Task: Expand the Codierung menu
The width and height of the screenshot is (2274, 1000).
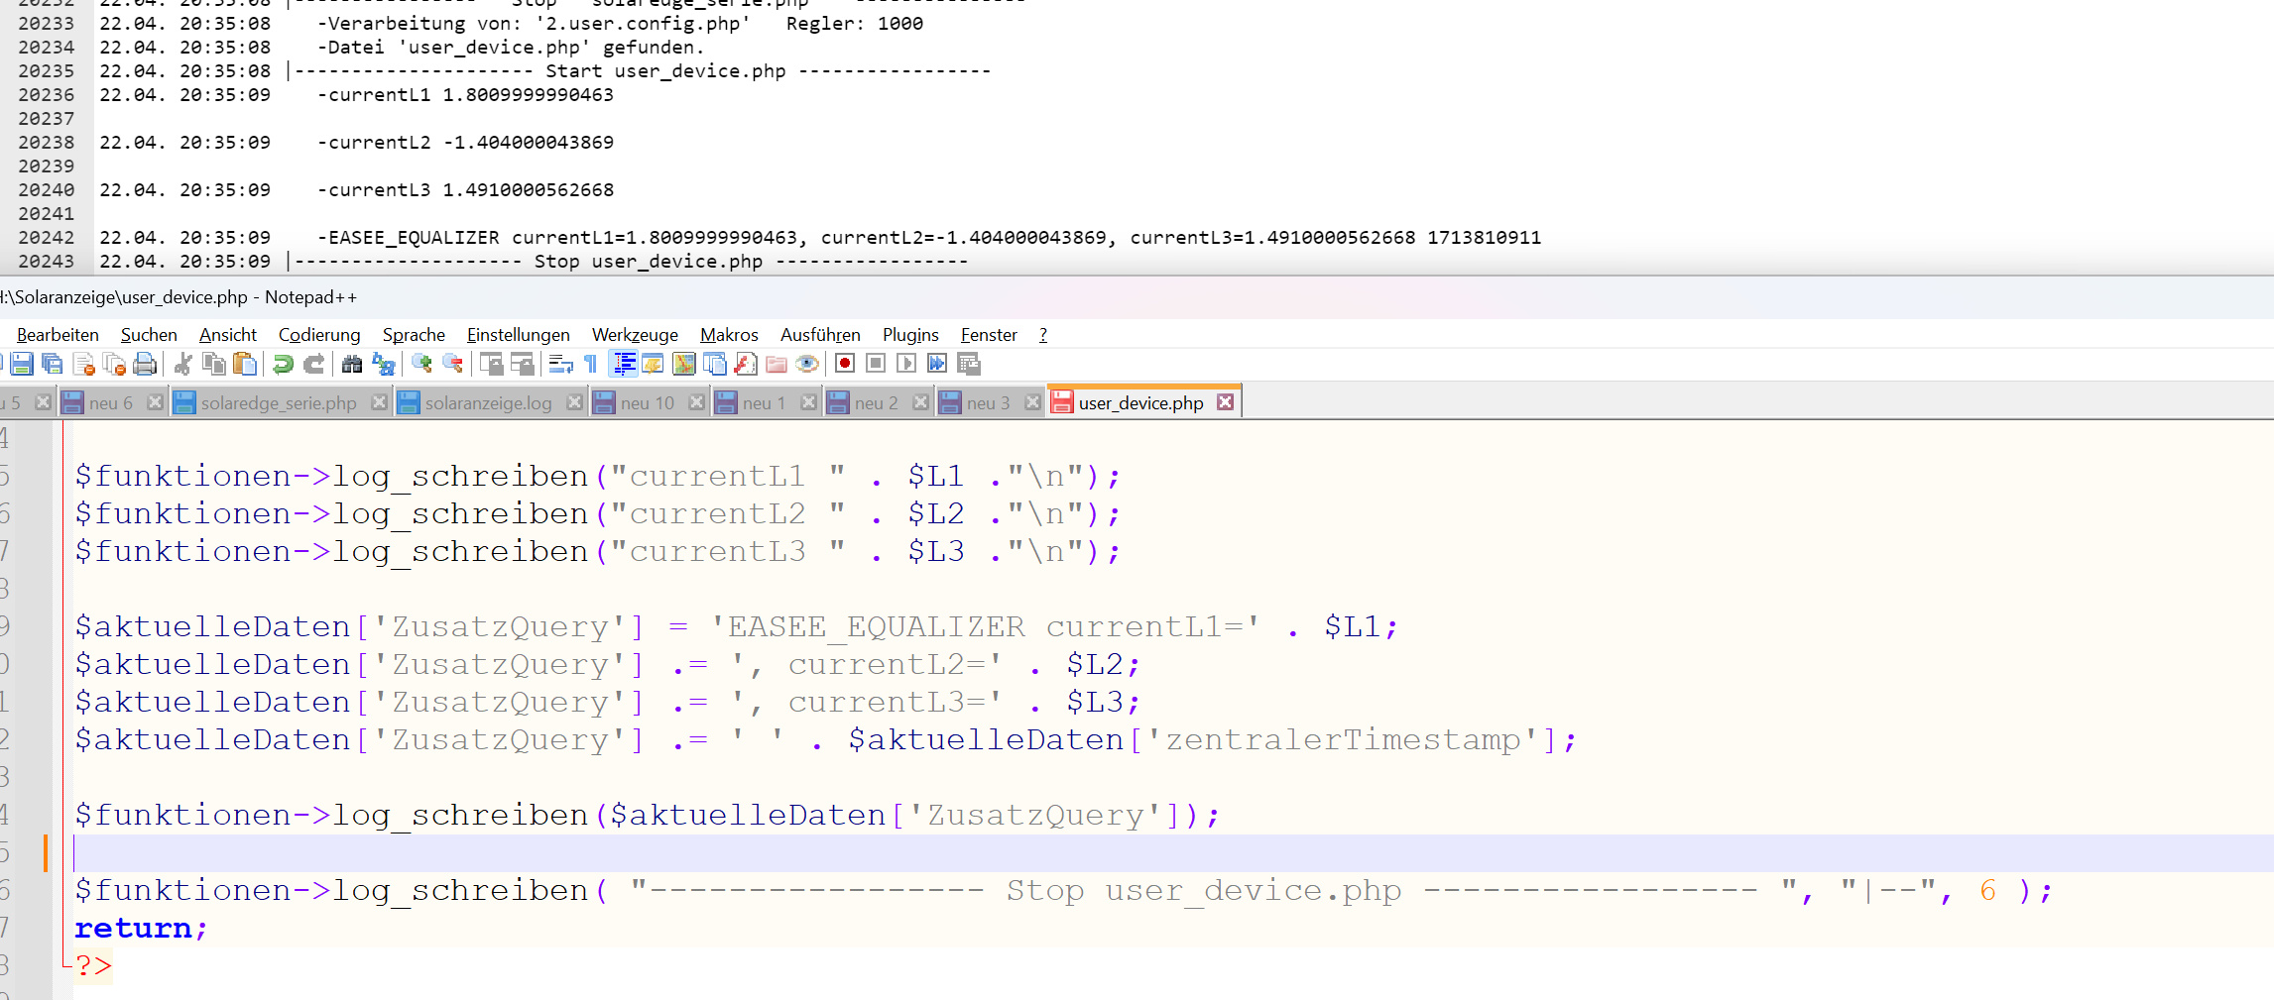Action: 319,335
